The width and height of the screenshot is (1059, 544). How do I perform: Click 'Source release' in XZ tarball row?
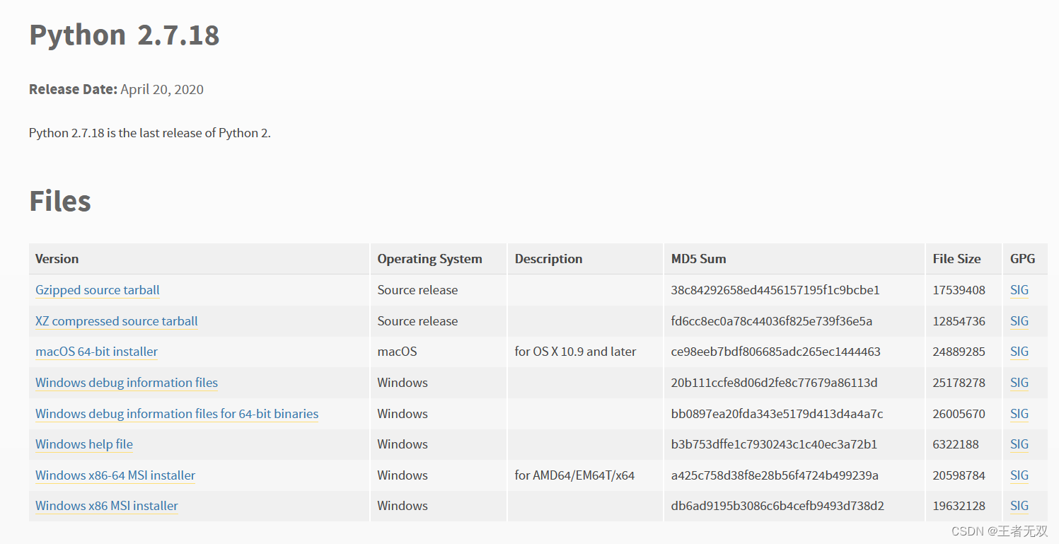417,321
